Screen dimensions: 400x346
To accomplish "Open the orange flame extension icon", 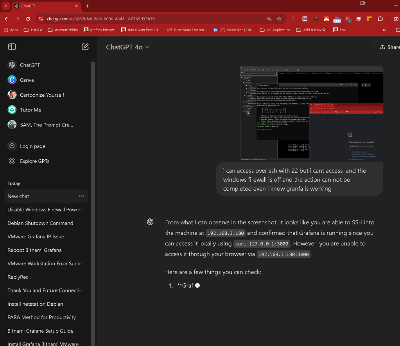I will [326, 19].
